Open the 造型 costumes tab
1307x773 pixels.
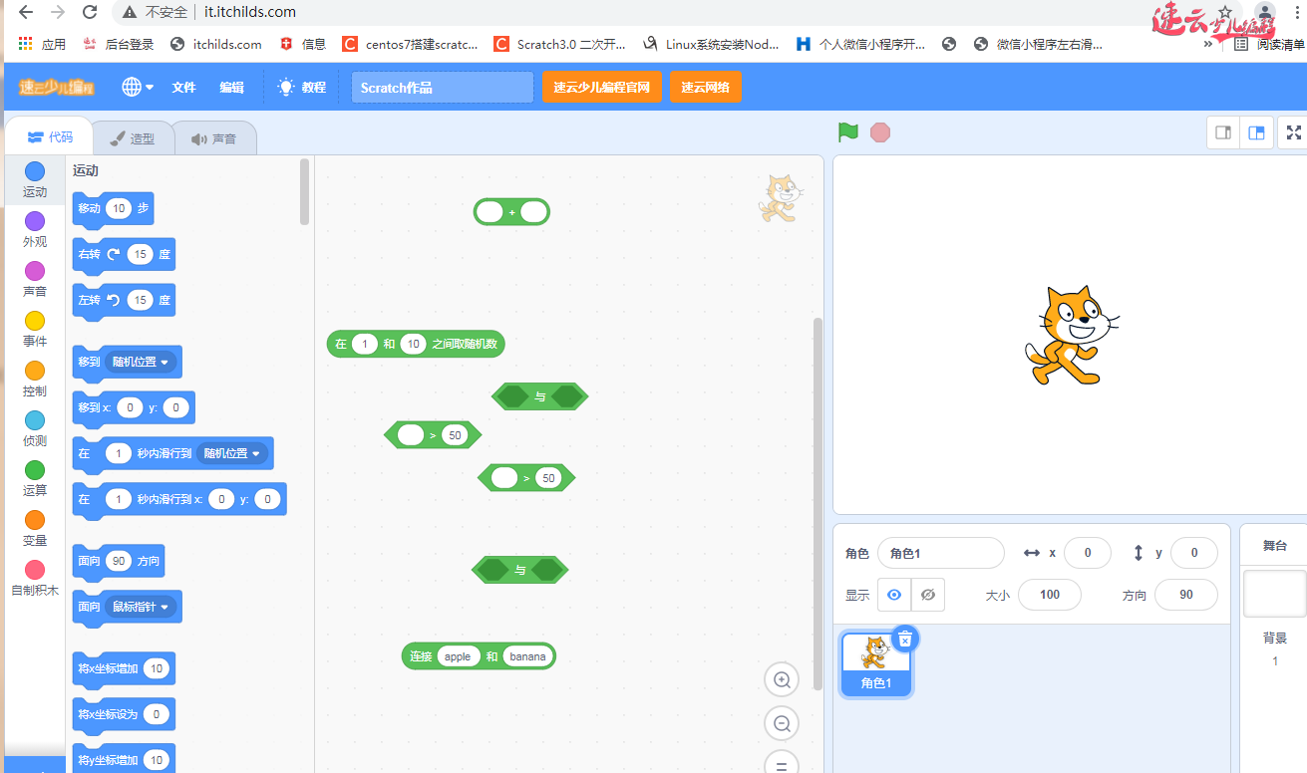point(133,138)
